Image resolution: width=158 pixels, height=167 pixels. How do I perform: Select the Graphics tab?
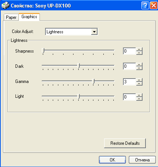(x=29, y=17)
